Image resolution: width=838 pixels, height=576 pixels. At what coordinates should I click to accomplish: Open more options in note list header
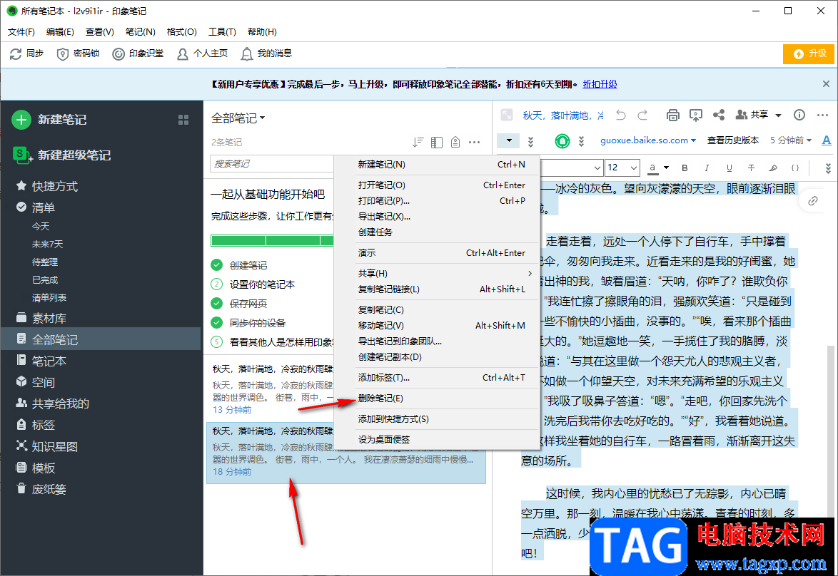click(474, 142)
